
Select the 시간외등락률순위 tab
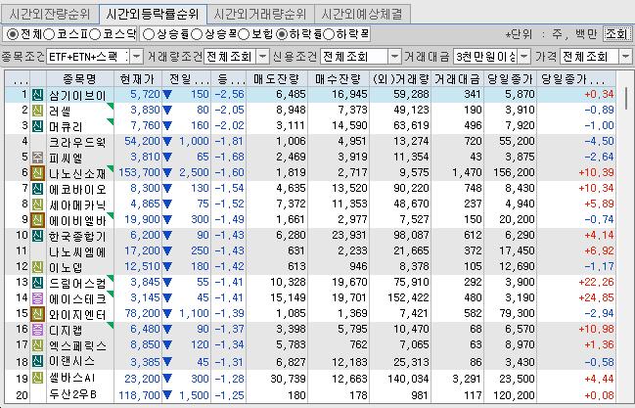coord(153,14)
